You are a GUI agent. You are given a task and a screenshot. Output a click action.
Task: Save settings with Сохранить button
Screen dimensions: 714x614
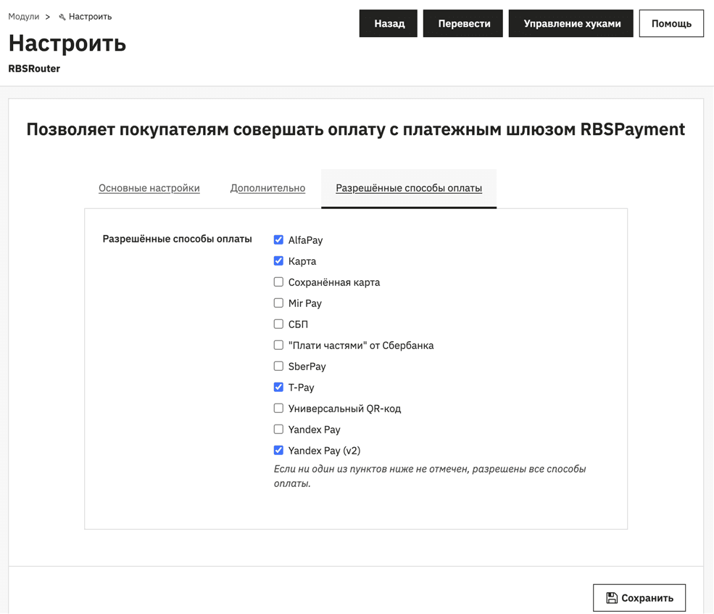tap(639, 597)
